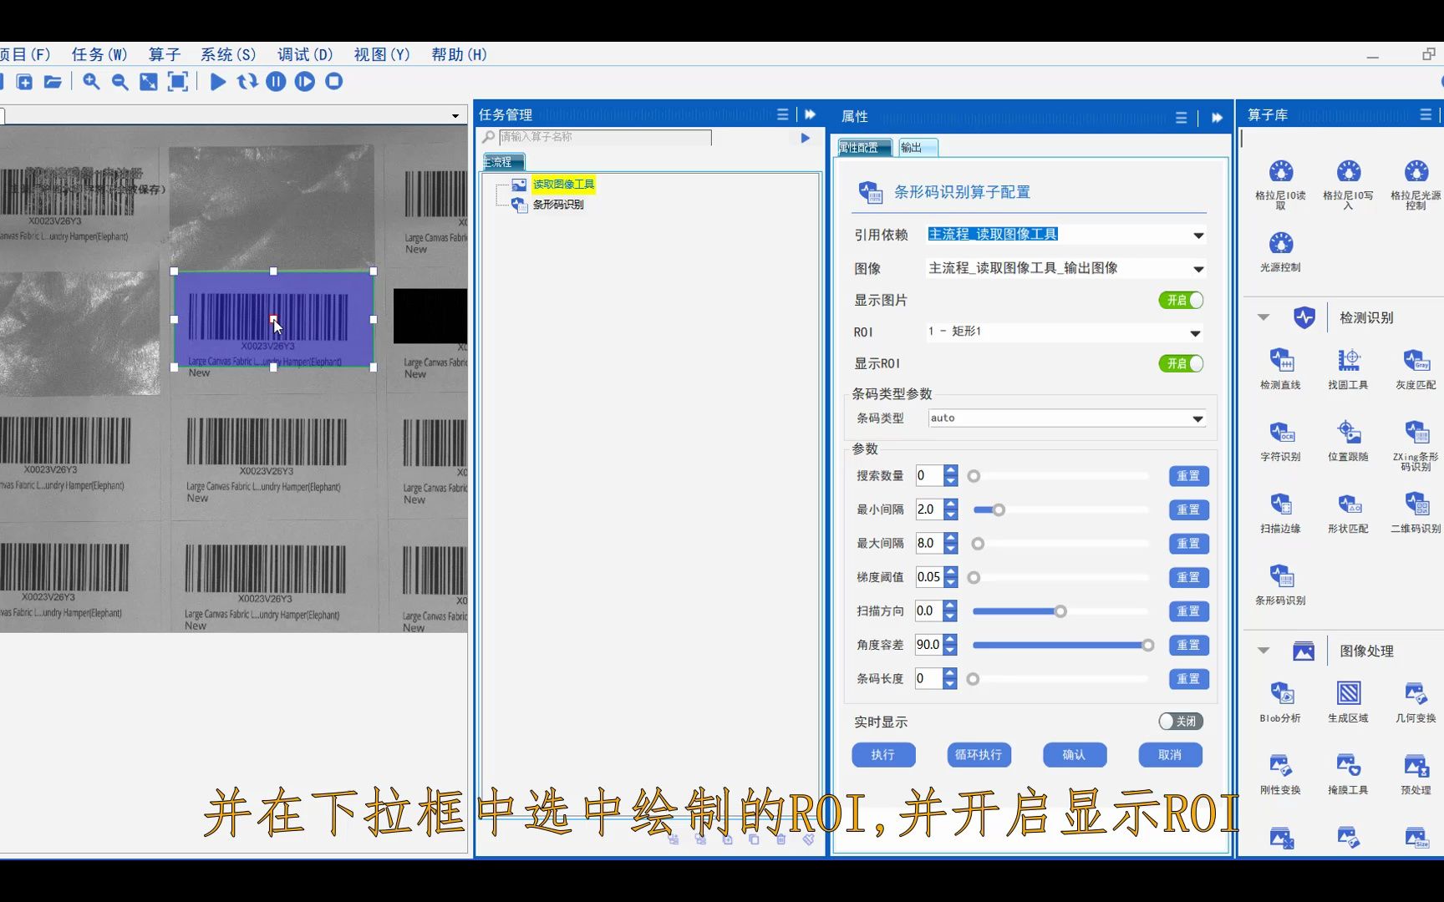Enable the 实时显示 switch
1444x902 pixels.
[x=1181, y=721]
